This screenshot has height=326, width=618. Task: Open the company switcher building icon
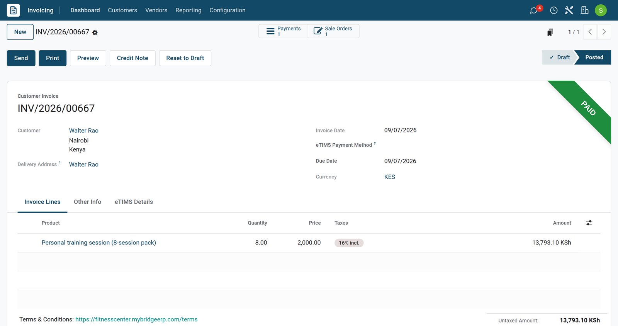[x=585, y=10]
